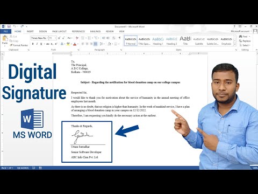Open the Paragraph dialog launcher
Viewport: 258px width, 194px height.
tap(121, 50)
